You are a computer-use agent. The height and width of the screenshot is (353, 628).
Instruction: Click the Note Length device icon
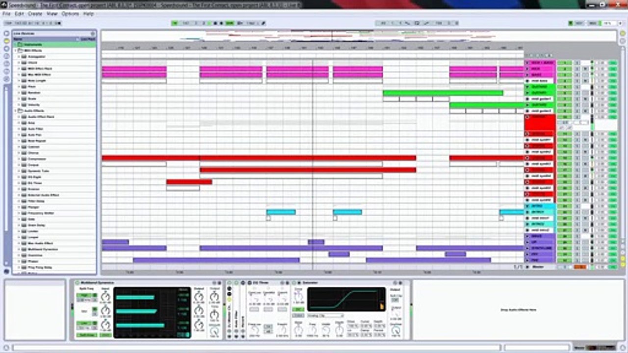click(x=24, y=80)
